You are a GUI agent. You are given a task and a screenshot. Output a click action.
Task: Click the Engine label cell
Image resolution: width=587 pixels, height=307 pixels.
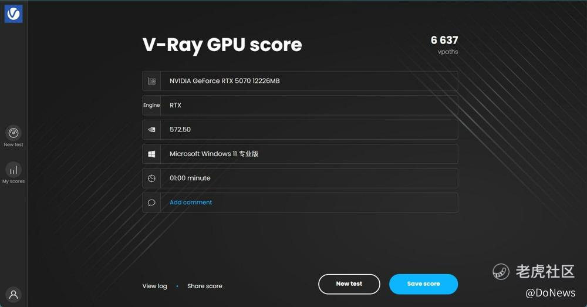pos(151,105)
